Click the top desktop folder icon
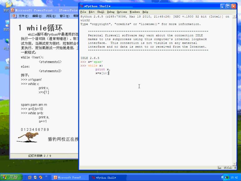Viewport: 241px width, 181px height. [8, 4]
